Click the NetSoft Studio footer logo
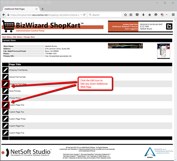Viewport: 177px width, 161px height. coord(27,152)
